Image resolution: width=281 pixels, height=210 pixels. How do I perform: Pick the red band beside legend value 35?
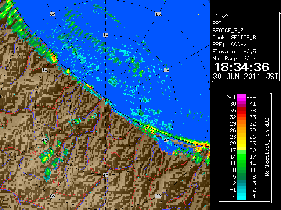point(241,111)
